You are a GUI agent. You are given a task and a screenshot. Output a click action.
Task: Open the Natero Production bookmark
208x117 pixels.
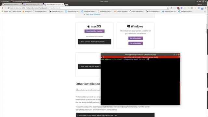[186, 12]
